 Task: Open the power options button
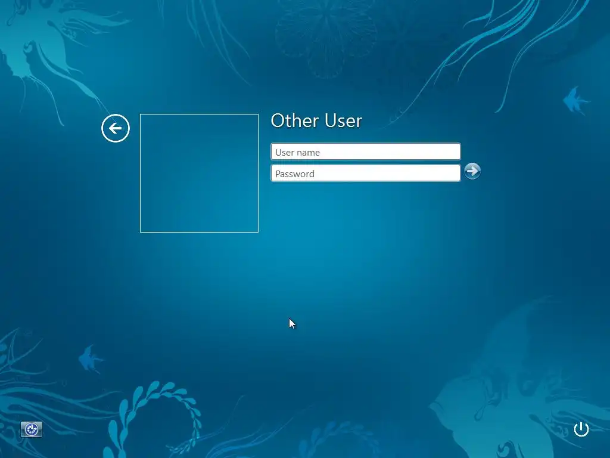[x=581, y=429]
